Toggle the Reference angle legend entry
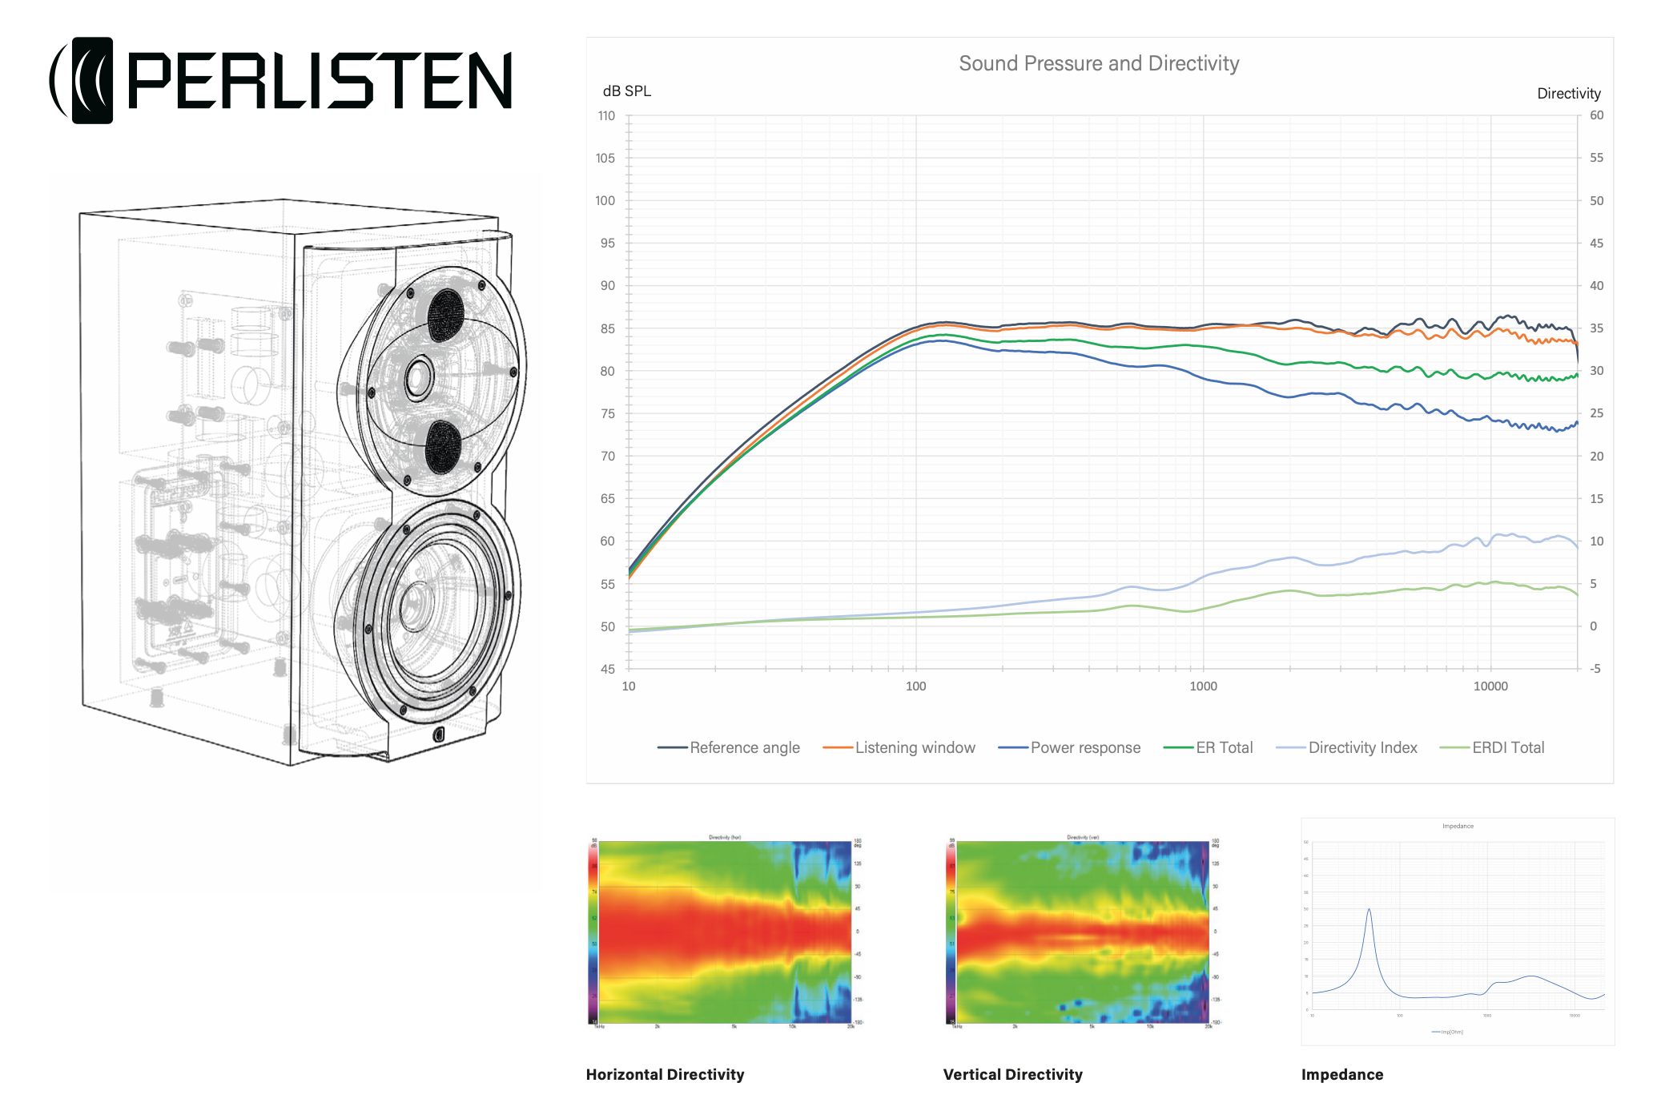Screen dimensions: 1661x1107 point(744,747)
